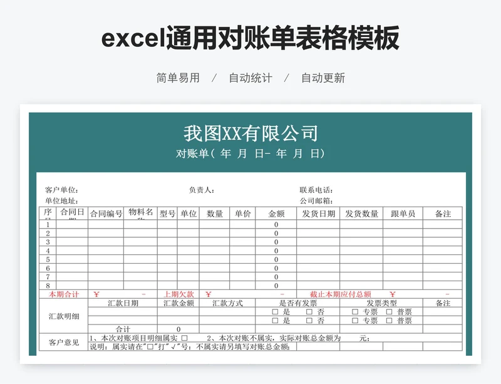The height and width of the screenshot is (384, 501).
Task: Select the 单位 column header
Action: [189, 214]
